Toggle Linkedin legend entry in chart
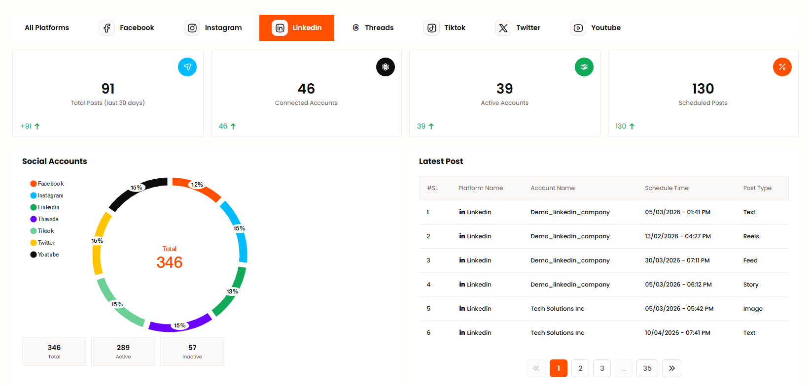The height and width of the screenshot is (387, 810). (45, 207)
